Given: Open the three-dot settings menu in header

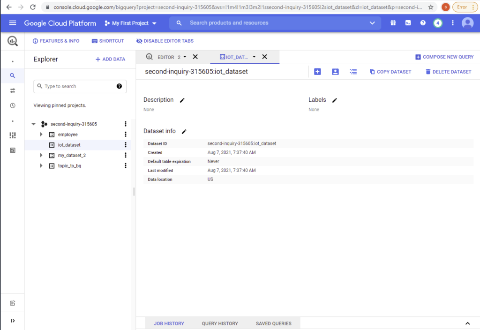Looking at the screenshot, I should tap(453, 23).
